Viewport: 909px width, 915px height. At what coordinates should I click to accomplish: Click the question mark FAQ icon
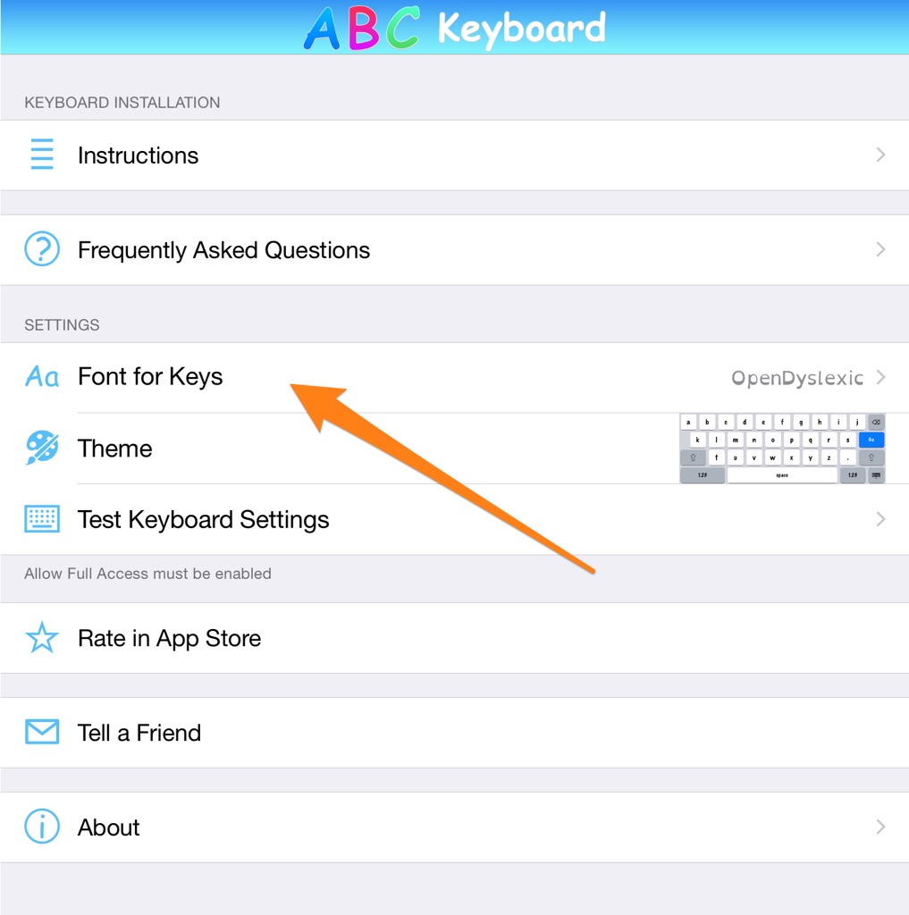(x=42, y=249)
